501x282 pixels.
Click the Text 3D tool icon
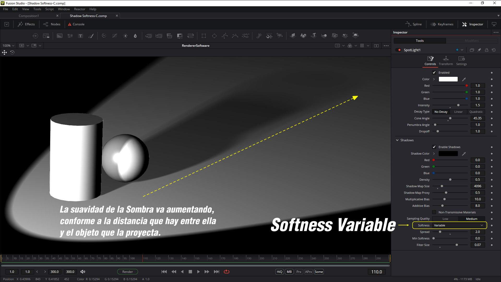314,35
